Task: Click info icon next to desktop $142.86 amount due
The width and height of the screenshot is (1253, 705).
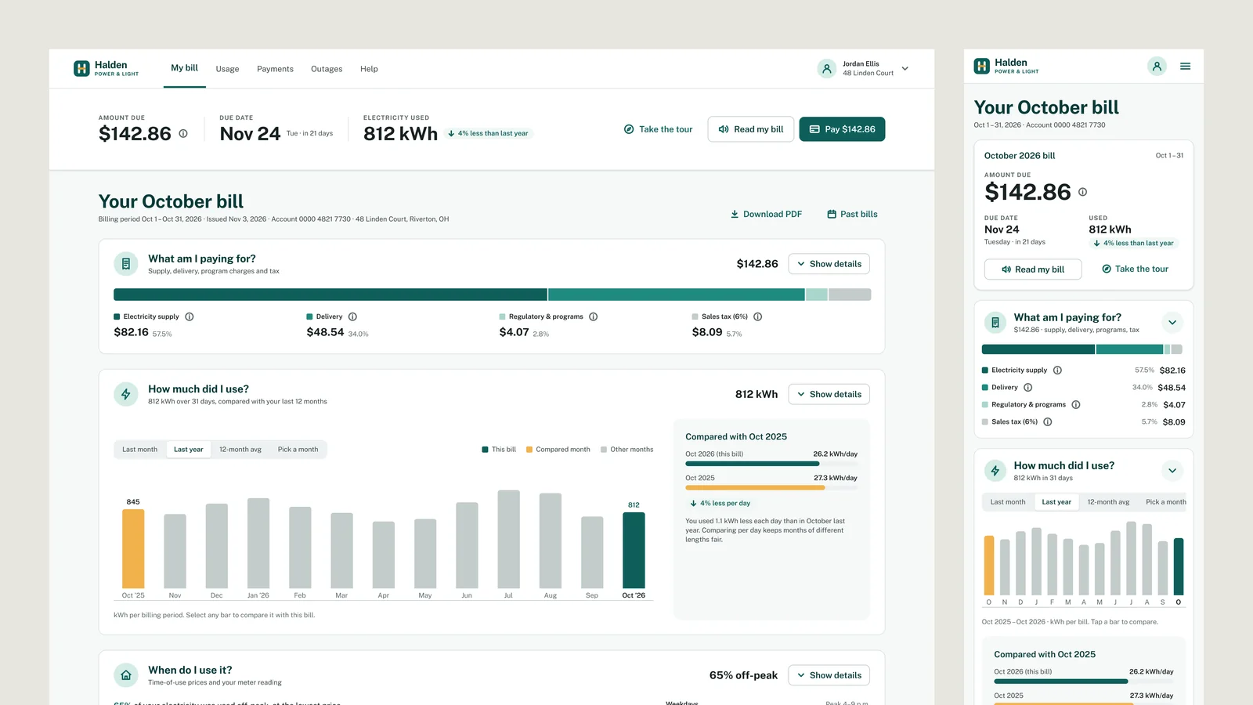Action: pyautogui.click(x=183, y=134)
